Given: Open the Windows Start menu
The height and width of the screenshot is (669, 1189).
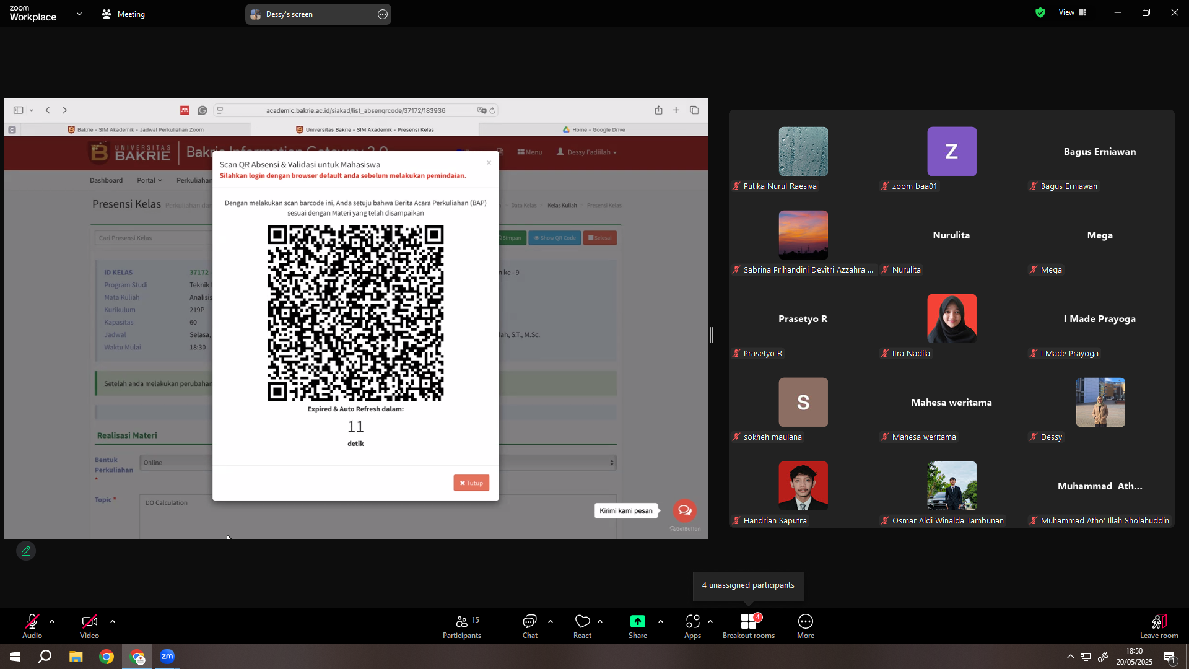Looking at the screenshot, I should point(15,657).
